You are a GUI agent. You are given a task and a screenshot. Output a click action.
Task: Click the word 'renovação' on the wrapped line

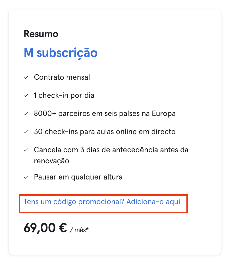[51, 161]
